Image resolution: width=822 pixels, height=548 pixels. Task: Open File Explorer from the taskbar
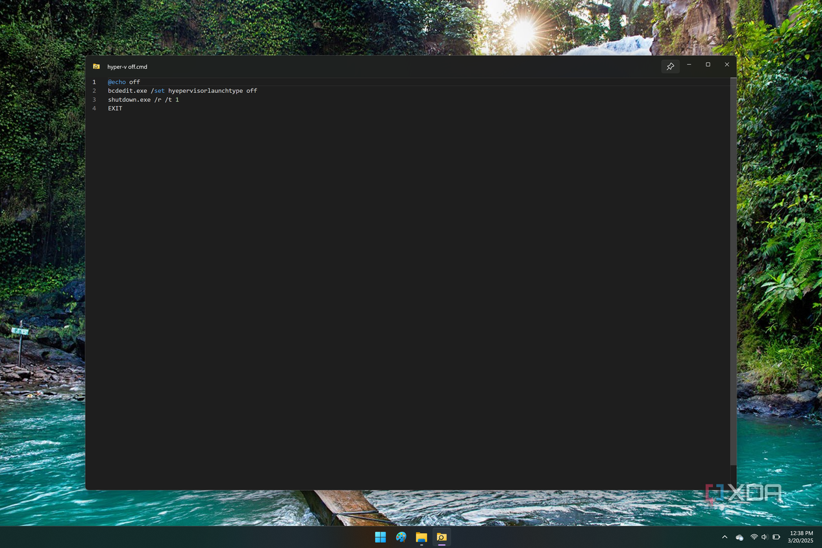click(x=421, y=537)
